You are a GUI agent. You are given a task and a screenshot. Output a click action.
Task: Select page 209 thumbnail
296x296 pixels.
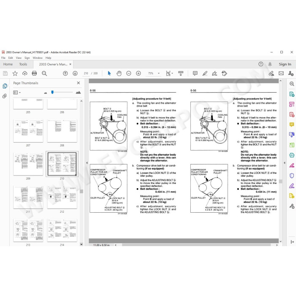pyautogui.click(x=28, y=164)
